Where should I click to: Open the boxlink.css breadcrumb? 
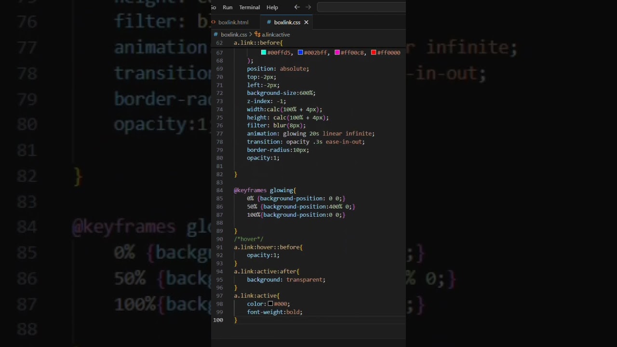coord(234,35)
